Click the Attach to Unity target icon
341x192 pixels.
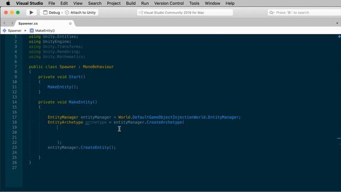pyautogui.click(x=67, y=13)
